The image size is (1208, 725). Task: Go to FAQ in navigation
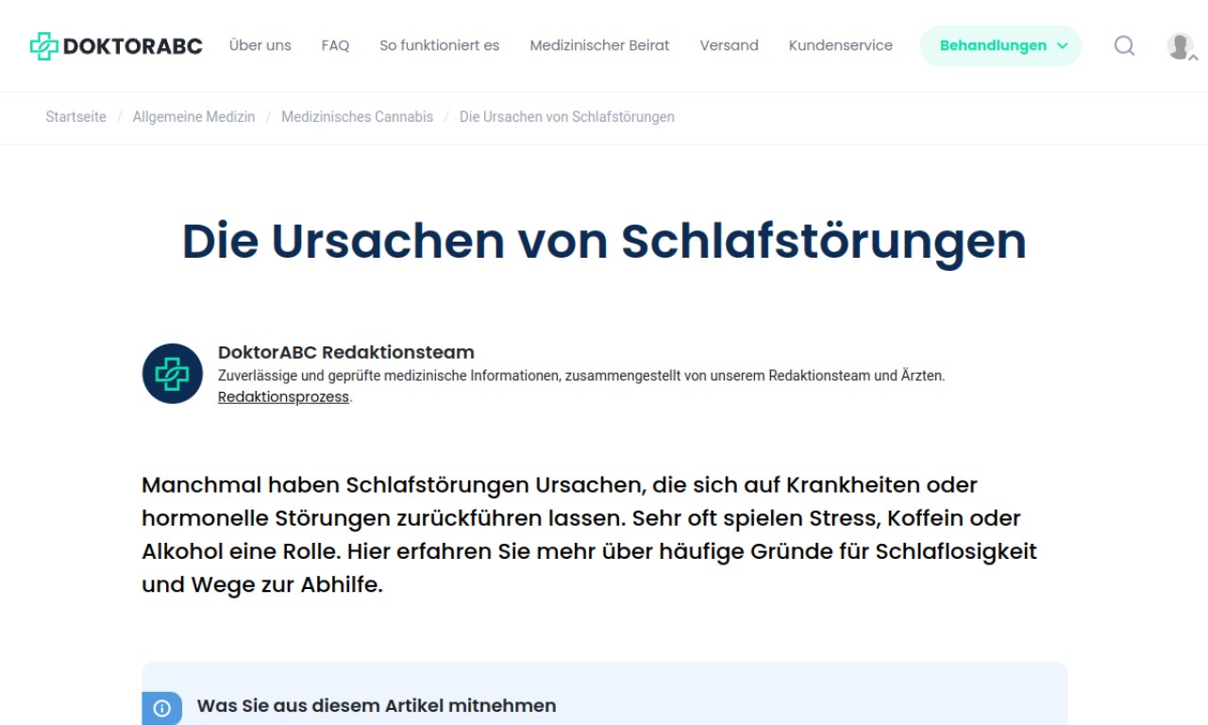click(335, 45)
